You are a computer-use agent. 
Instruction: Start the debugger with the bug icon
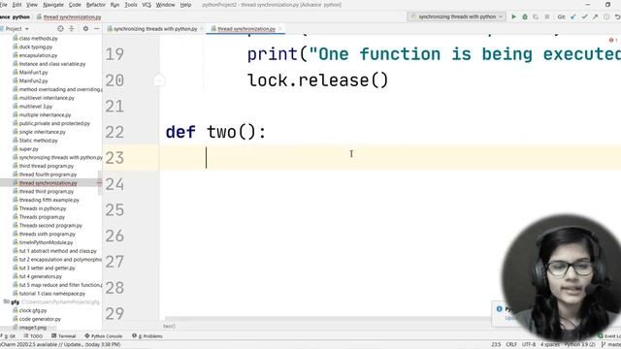point(525,16)
